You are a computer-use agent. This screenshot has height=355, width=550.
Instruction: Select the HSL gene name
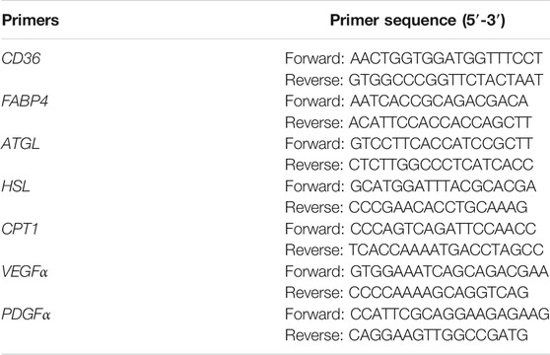pos(16,186)
